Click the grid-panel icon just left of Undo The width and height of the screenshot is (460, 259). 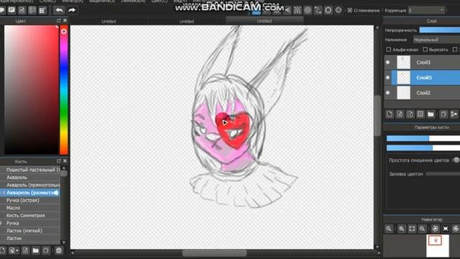click(42, 10)
